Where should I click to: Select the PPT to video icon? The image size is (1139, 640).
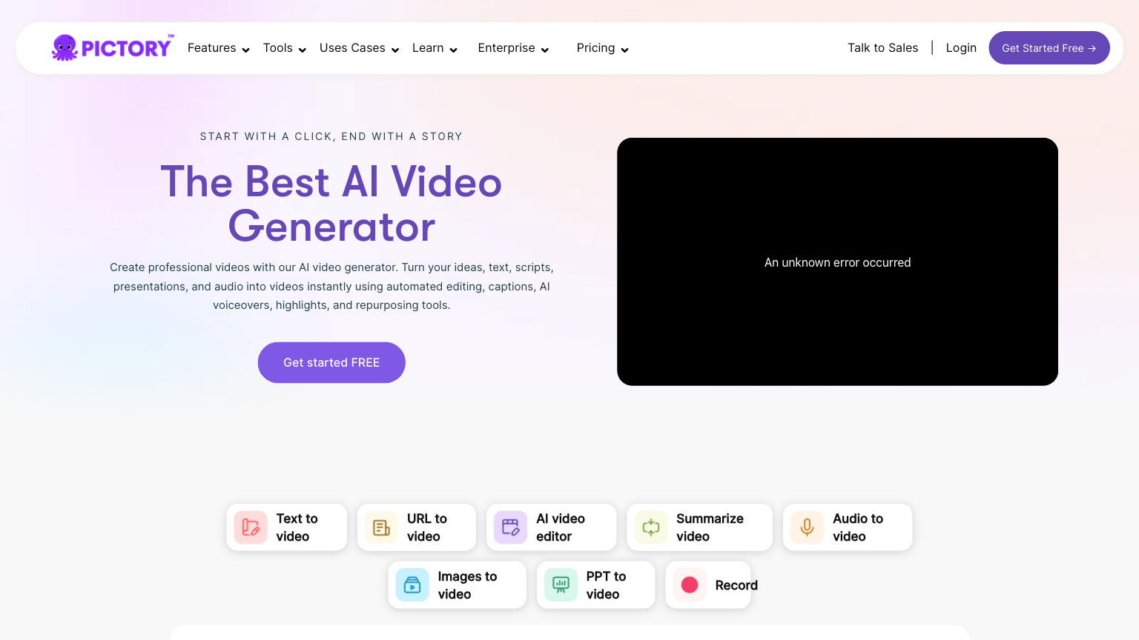pos(561,585)
